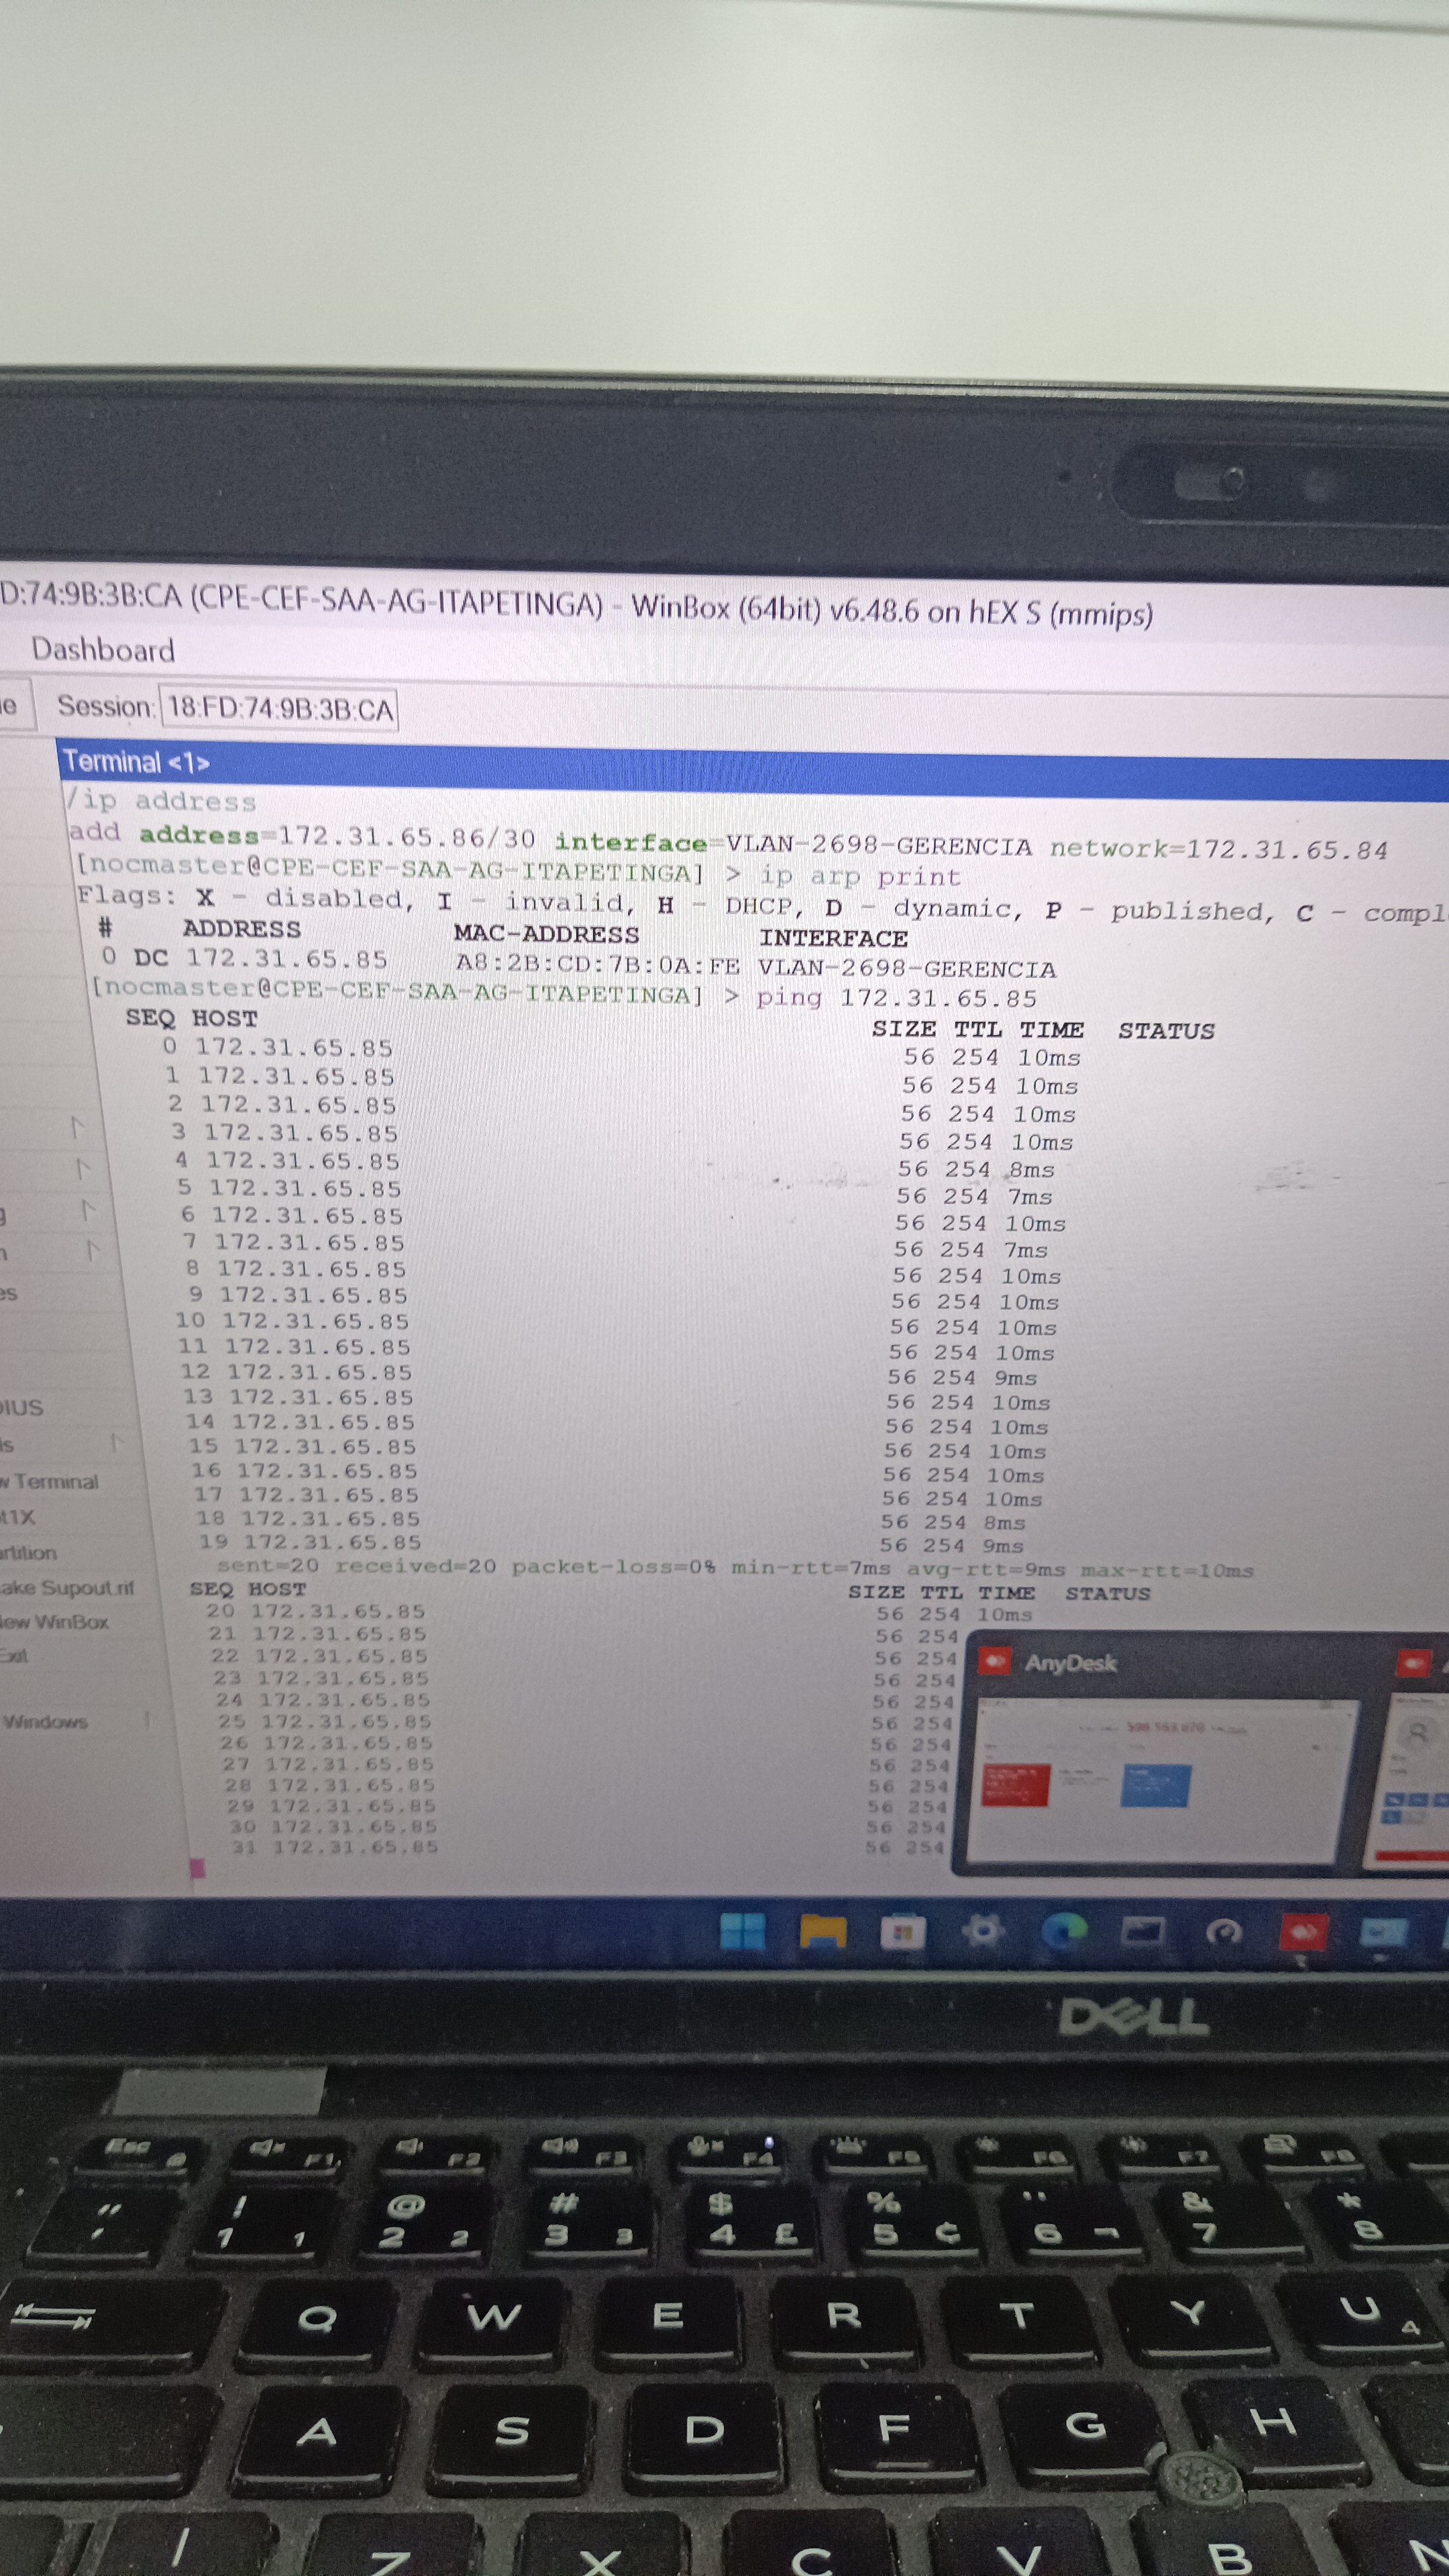Open the Dashboard menu item
Image resolution: width=1449 pixels, height=2576 pixels.
[103, 650]
